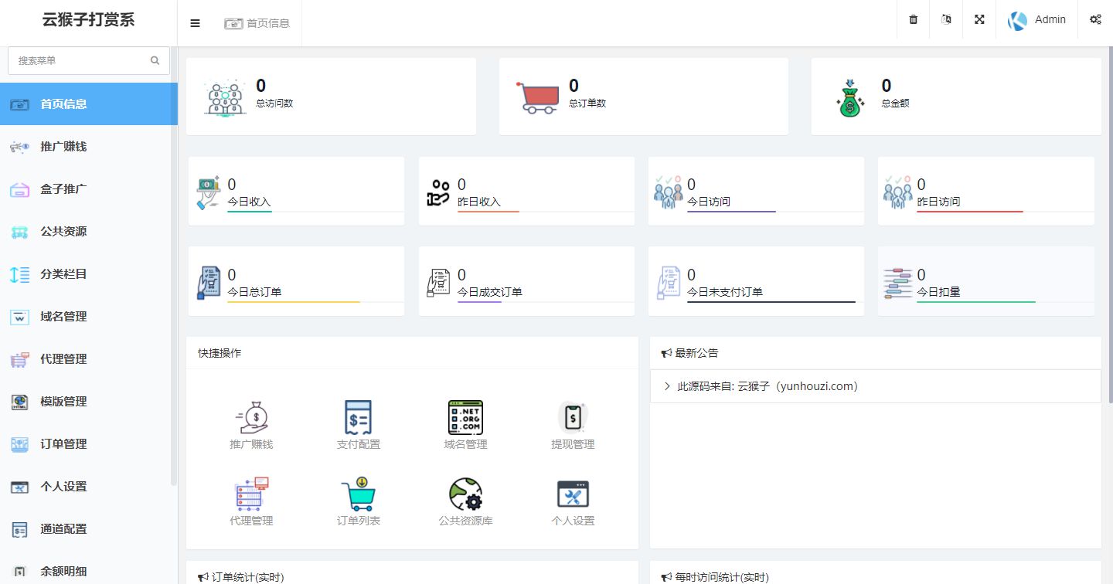
Task: Open 提现管理 phone shortcut icon
Action: click(573, 418)
